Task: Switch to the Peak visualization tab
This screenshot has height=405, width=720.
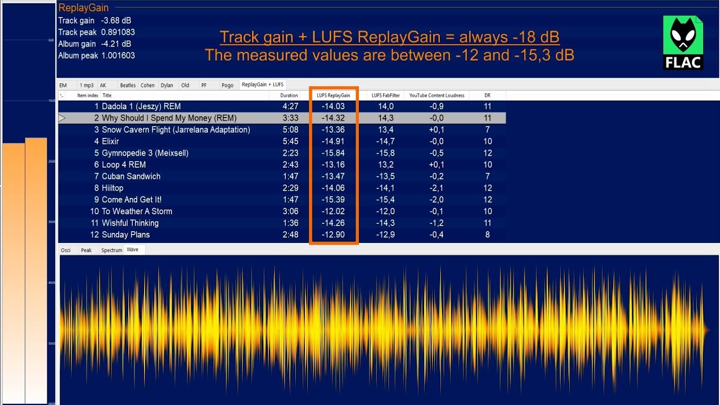Action: point(86,250)
